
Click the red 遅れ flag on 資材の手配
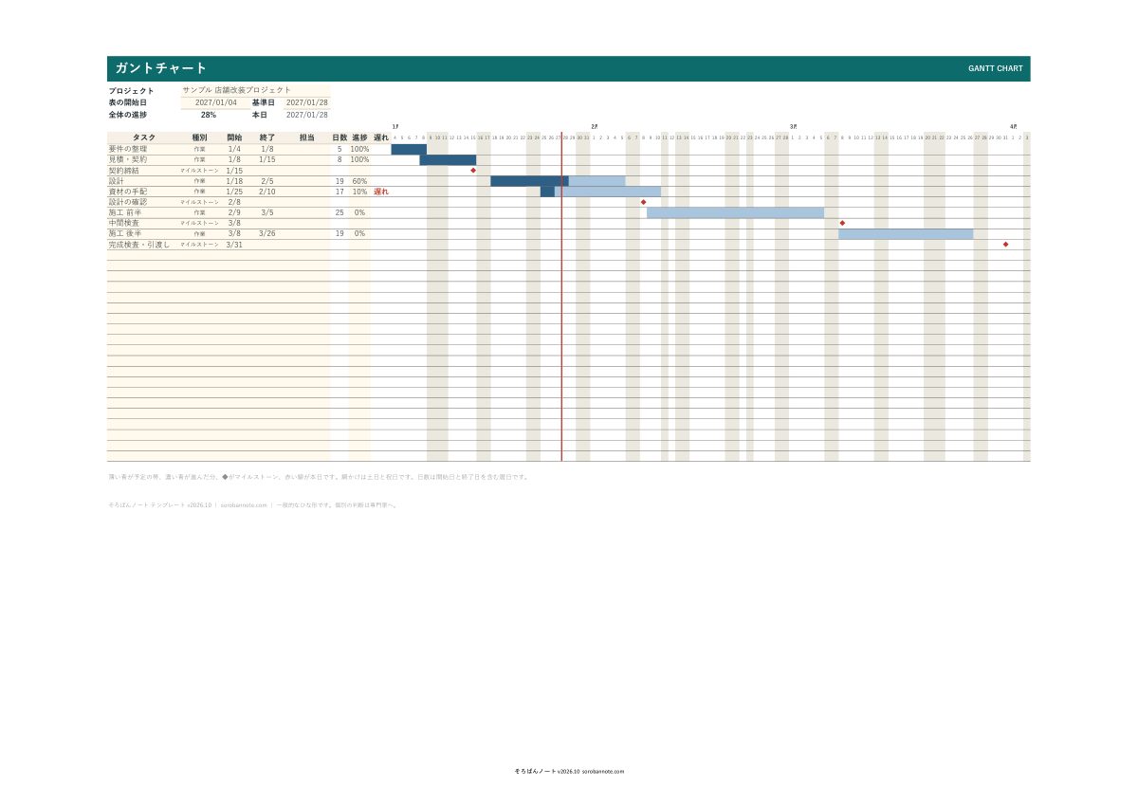pyautogui.click(x=381, y=192)
